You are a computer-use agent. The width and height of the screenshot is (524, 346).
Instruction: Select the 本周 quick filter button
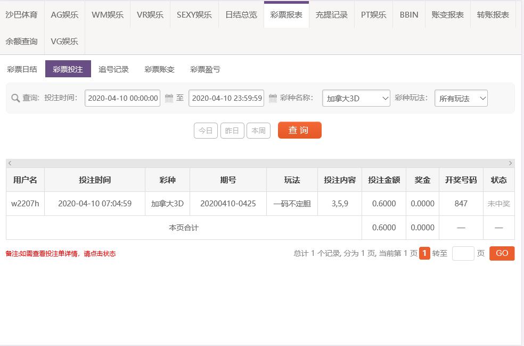coord(258,131)
